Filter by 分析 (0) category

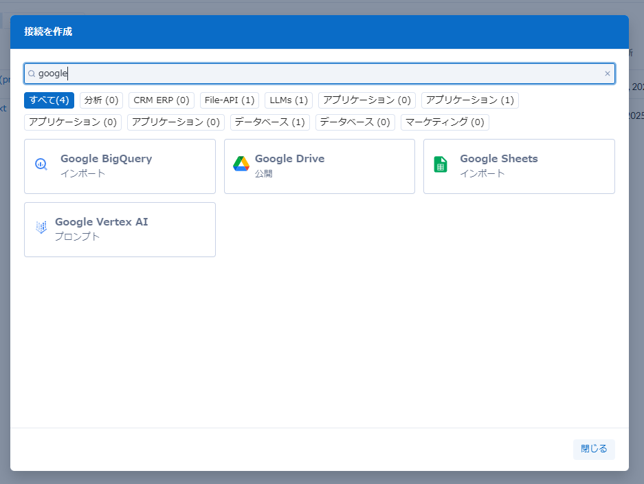click(102, 100)
